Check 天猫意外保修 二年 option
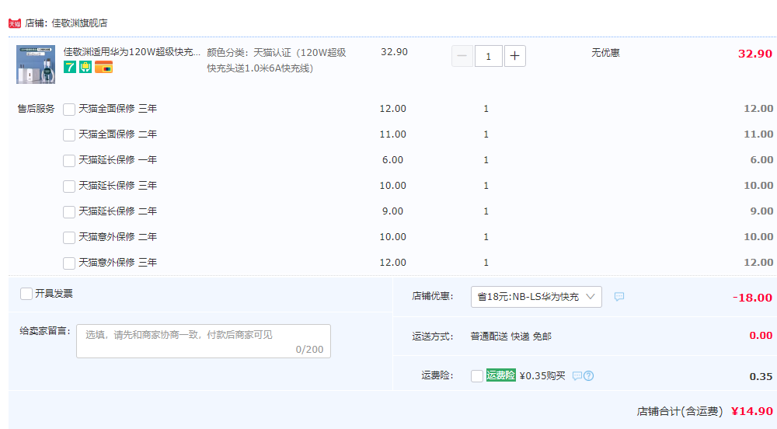The image size is (777, 429). (69, 238)
